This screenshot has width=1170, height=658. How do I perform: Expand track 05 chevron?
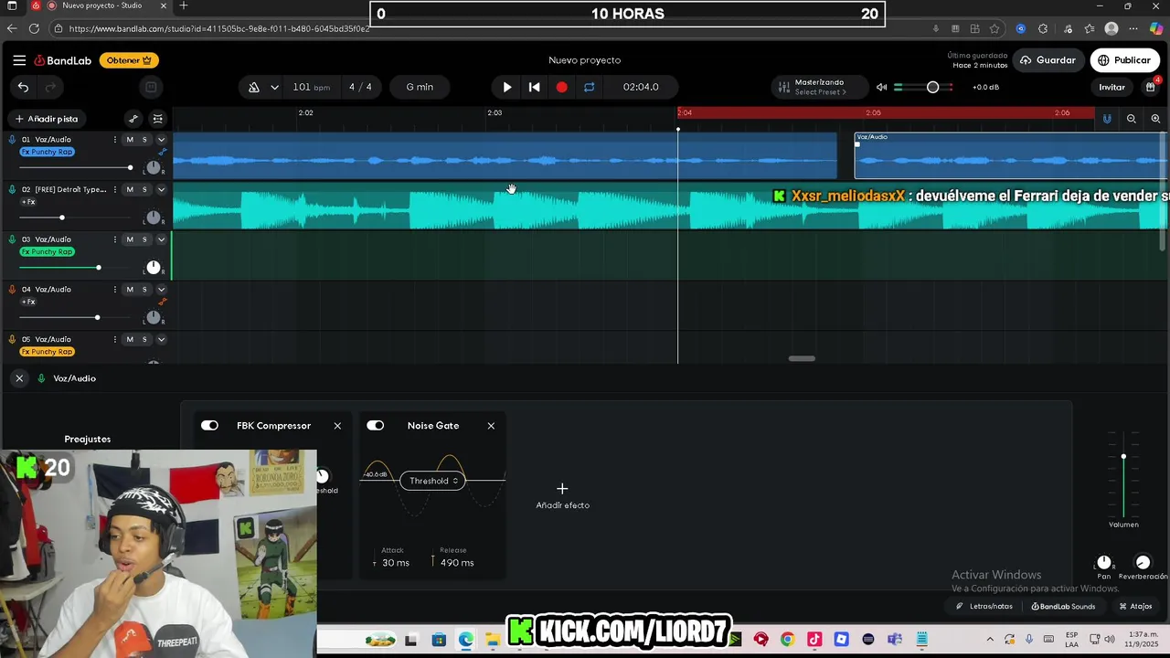161,339
